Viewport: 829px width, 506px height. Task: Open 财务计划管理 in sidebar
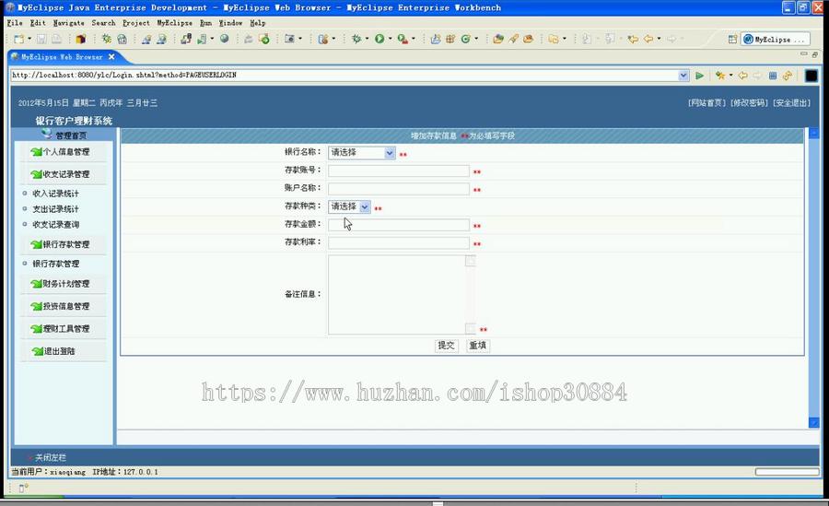point(66,284)
